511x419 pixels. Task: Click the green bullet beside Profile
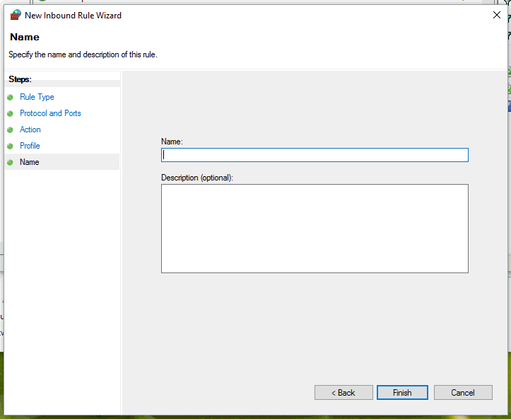point(10,147)
